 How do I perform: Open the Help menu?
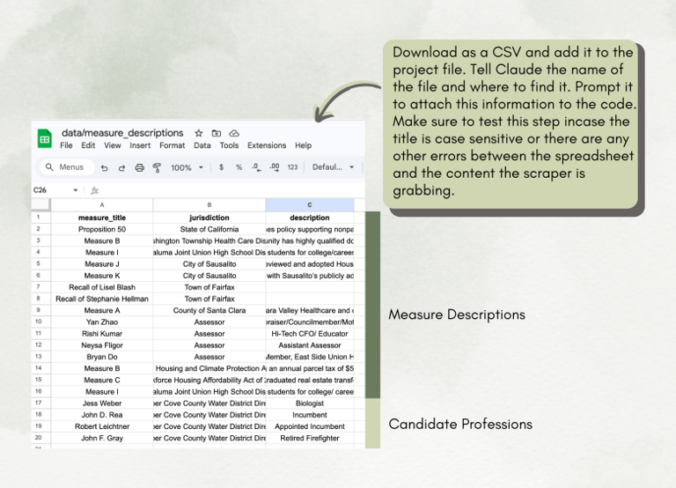point(303,145)
